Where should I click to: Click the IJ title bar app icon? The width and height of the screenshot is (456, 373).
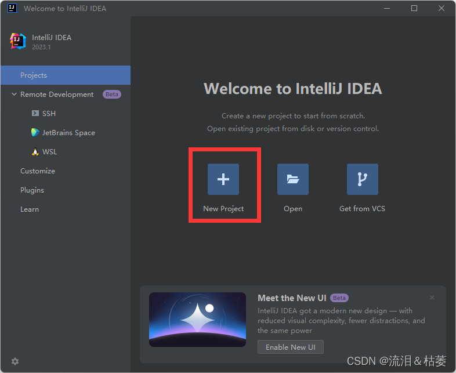point(12,8)
